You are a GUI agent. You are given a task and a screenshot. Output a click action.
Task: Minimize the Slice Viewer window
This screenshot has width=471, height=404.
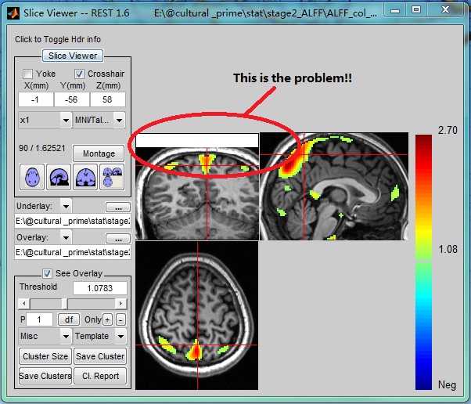tap(395, 11)
